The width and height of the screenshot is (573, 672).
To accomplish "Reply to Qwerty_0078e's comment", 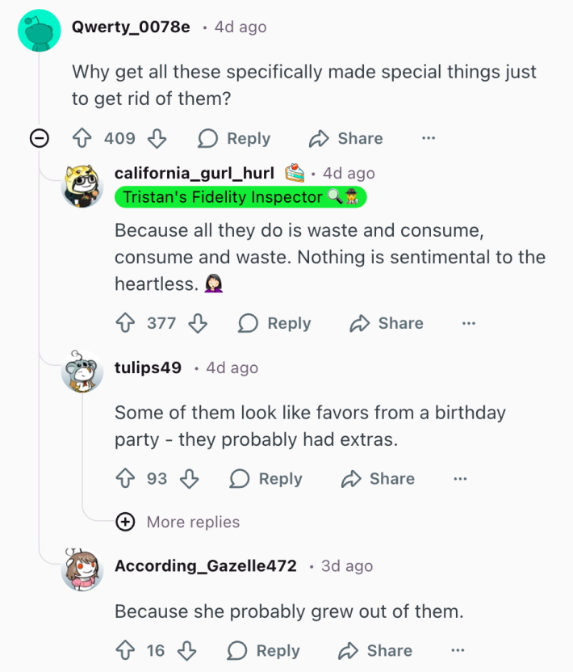I will 234,138.
